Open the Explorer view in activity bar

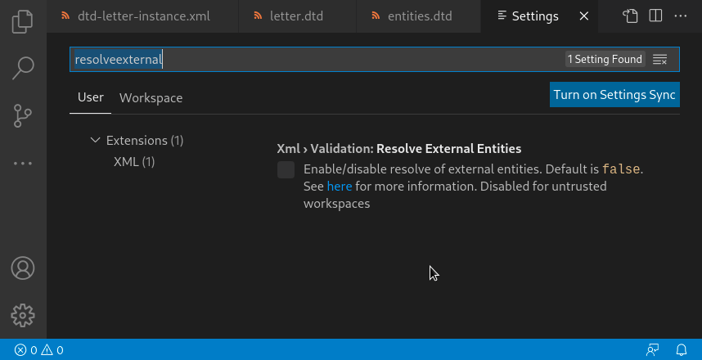(x=23, y=22)
